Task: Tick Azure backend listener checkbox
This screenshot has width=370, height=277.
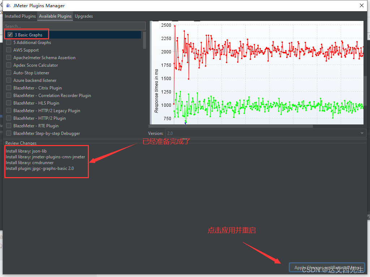Action: (x=9, y=80)
